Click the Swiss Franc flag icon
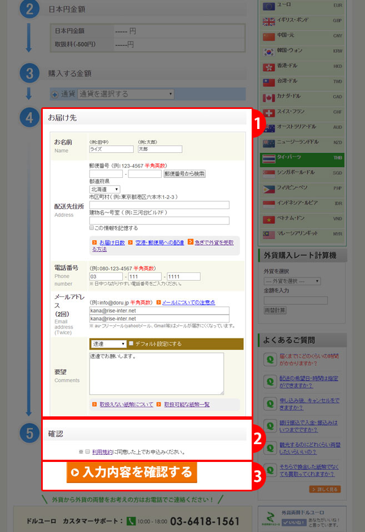Image resolution: width=365 pixels, height=532 pixels. click(269, 113)
